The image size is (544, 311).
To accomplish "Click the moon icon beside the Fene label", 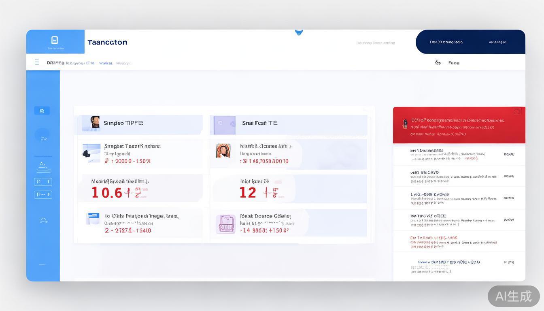I will point(438,62).
